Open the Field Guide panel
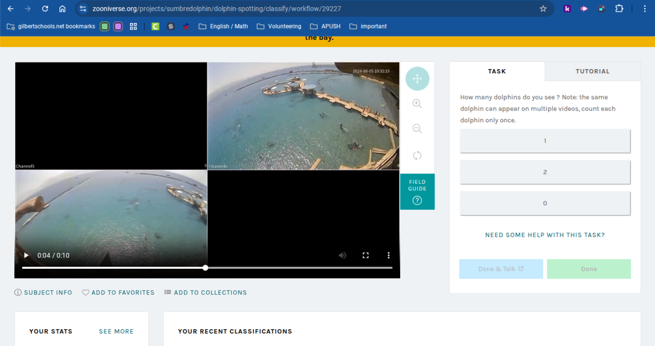 417,191
